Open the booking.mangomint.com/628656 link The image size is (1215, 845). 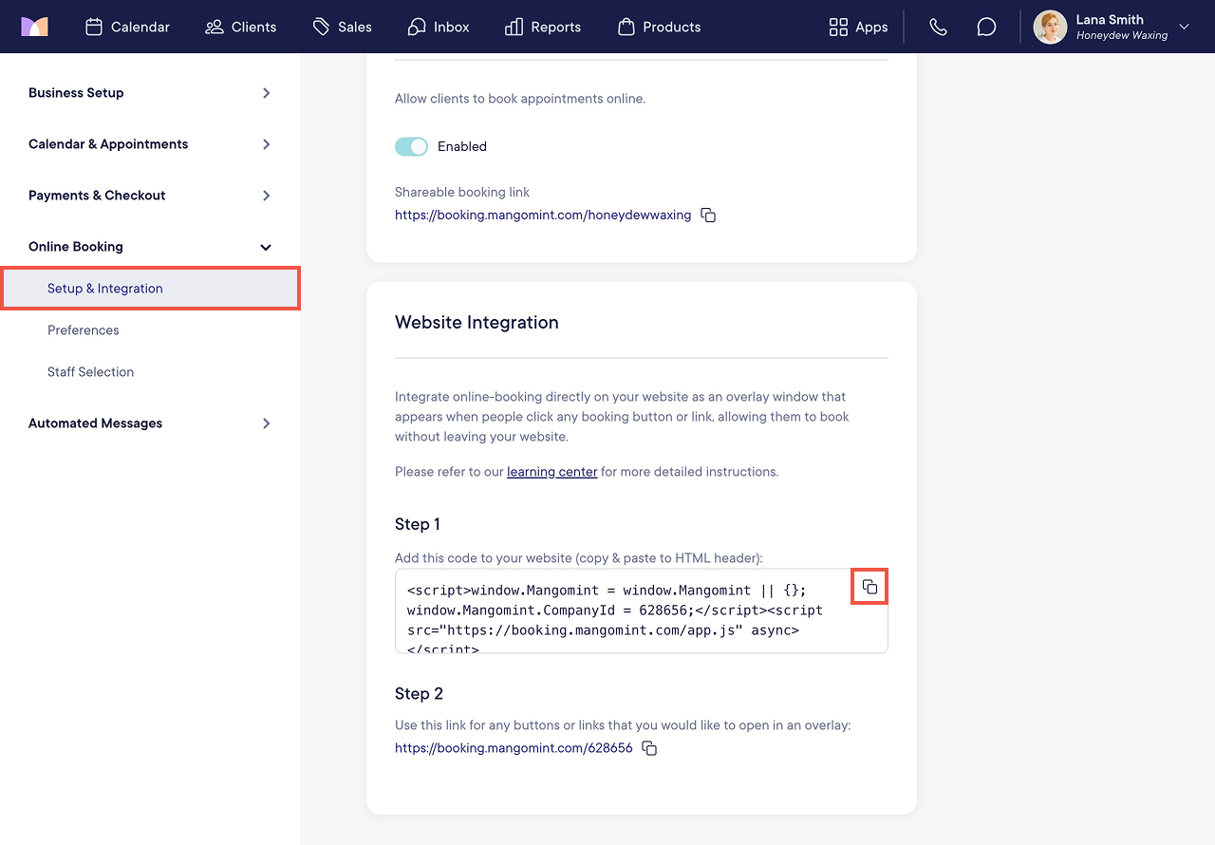tap(514, 748)
